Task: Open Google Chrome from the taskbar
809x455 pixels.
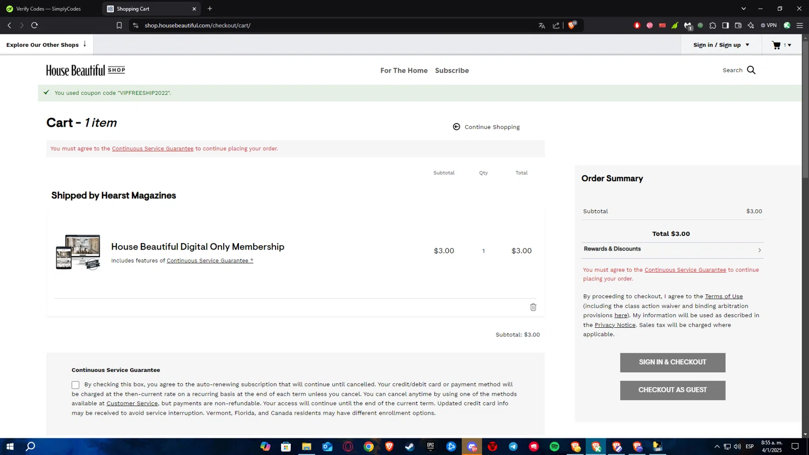Action: 368,446
